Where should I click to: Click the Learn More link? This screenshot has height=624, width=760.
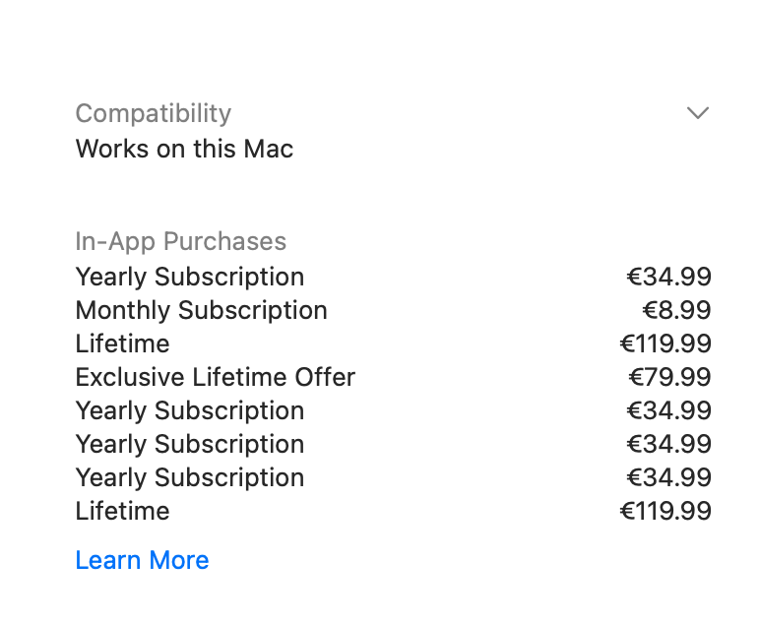click(142, 560)
